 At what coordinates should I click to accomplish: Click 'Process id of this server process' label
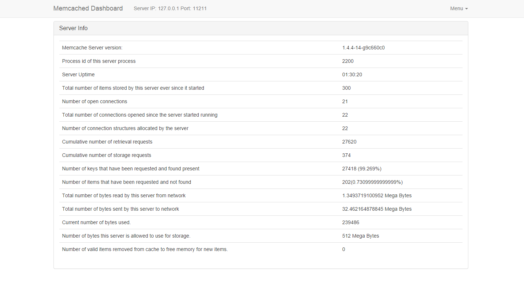click(x=99, y=61)
